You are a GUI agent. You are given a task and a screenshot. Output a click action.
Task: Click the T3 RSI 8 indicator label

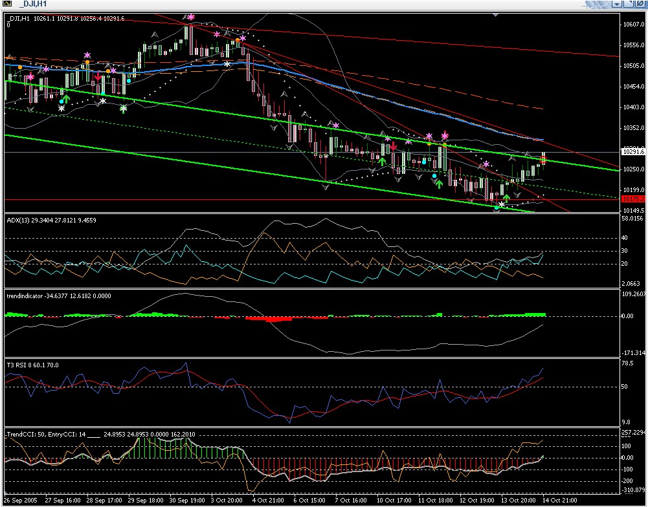click(32, 365)
